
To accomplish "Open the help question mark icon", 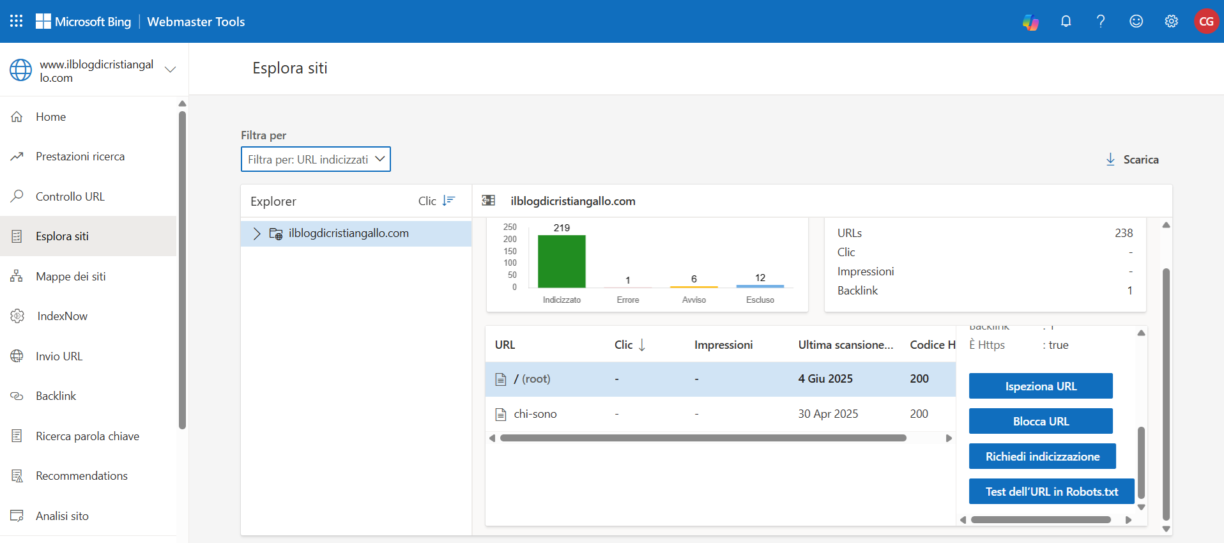I will (x=1101, y=21).
